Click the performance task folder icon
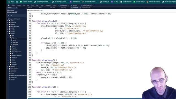The width and height of the screenshot is (176, 99). tap(9, 26)
